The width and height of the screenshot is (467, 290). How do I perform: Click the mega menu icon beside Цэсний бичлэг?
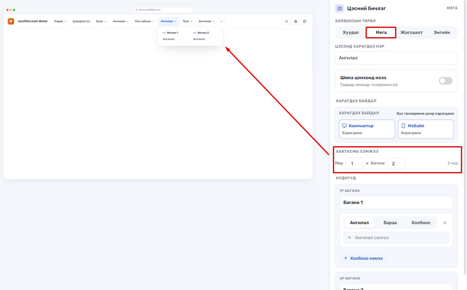[x=339, y=8]
